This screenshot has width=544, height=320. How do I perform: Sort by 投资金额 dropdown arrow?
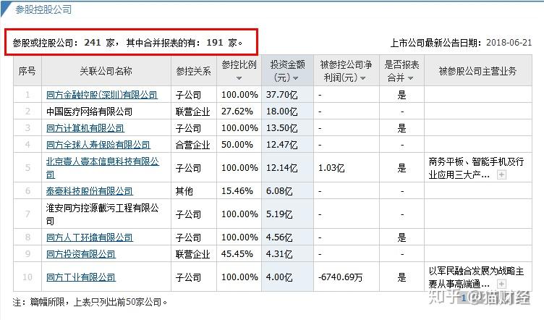pos(296,78)
